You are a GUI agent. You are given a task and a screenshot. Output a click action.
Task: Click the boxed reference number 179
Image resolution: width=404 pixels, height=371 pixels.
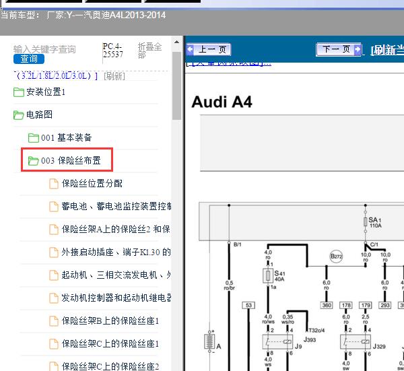click(x=366, y=305)
